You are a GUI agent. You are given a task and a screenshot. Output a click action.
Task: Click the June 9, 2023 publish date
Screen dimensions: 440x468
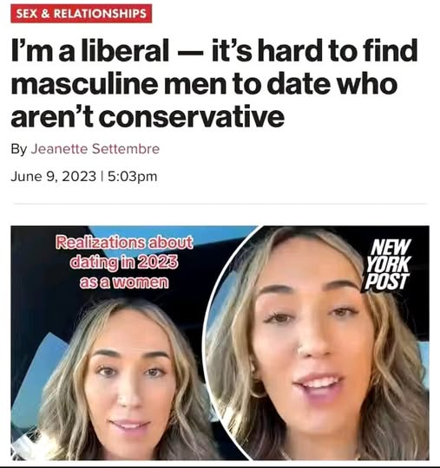pos(54,176)
